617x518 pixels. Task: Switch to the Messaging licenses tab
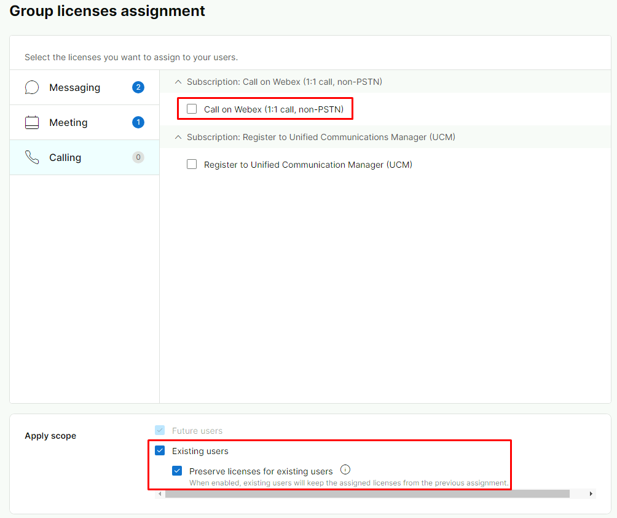point(74,88)
